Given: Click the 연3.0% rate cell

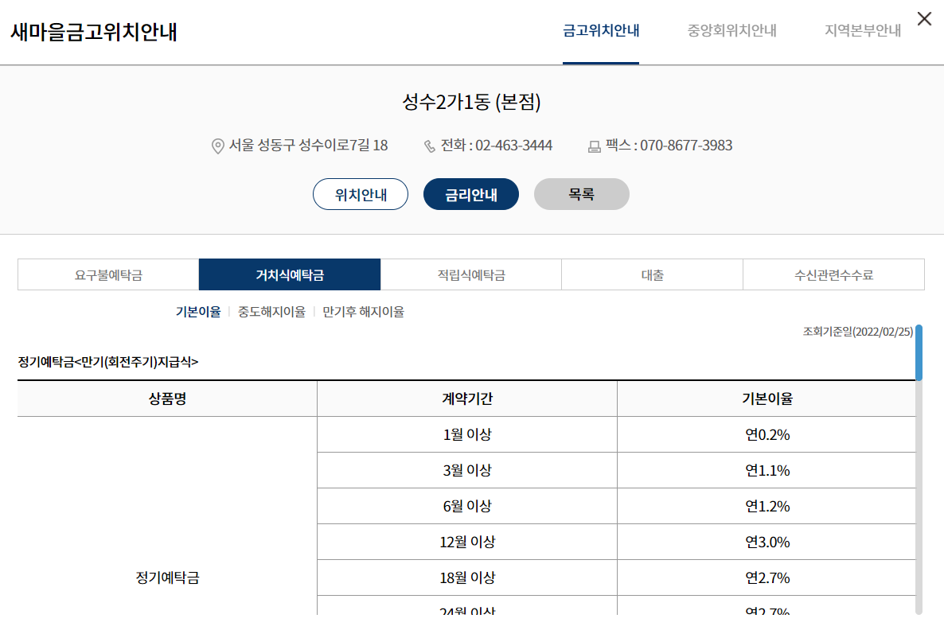Looking at the screenshot, I should pos(767,542).
